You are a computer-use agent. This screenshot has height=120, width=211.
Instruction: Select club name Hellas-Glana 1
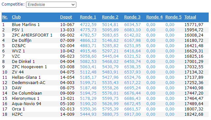pyautogui.click(x=26, y=77)
